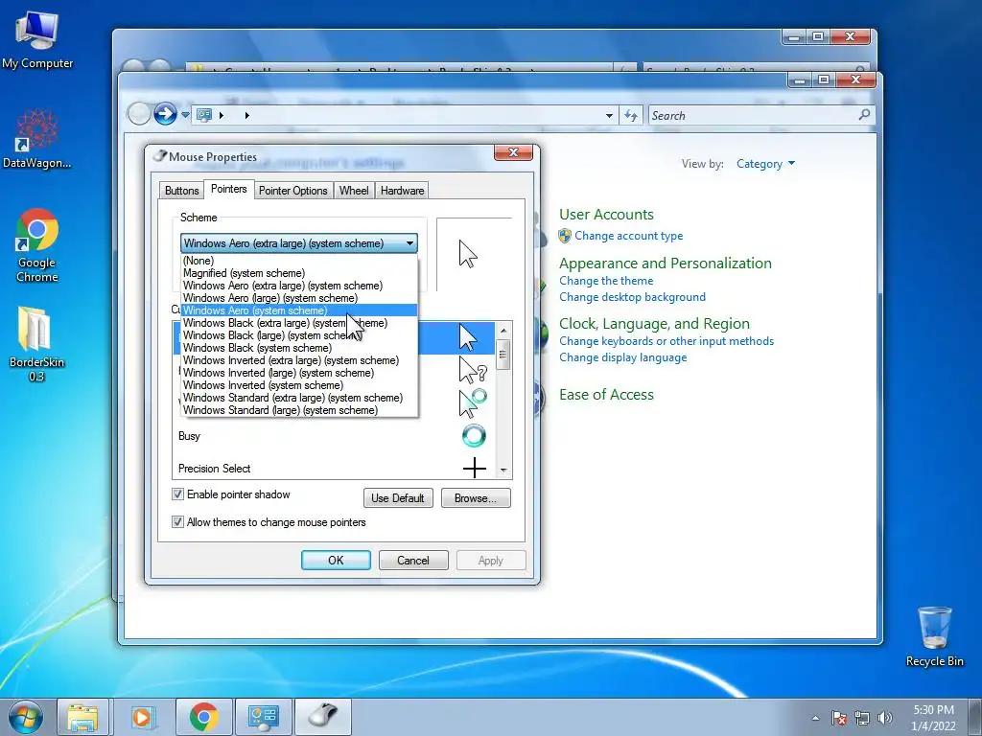982x736 pixels.
Task: Select Windows Aero (system scheme)
Action: point(299,310)
